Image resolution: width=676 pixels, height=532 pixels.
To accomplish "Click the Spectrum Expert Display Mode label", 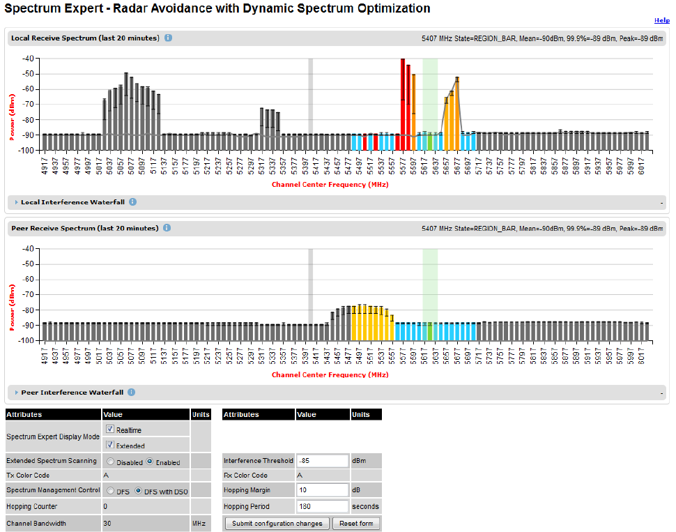I will click(53, 436).
